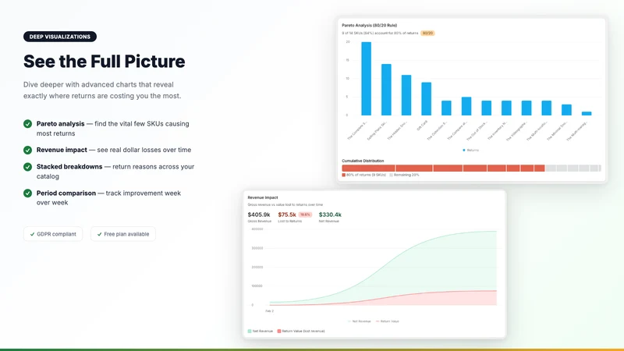Click the 'Period comparison' bold text
The width and height of the screenshot is (624, 351).
pos(66,193)
